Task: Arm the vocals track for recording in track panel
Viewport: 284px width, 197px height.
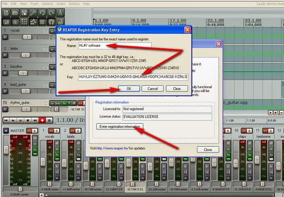Action: pyautogui.click(x=5, y=38)
